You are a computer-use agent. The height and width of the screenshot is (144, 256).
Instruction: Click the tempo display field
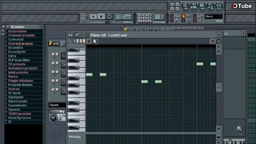pos(124,17)
